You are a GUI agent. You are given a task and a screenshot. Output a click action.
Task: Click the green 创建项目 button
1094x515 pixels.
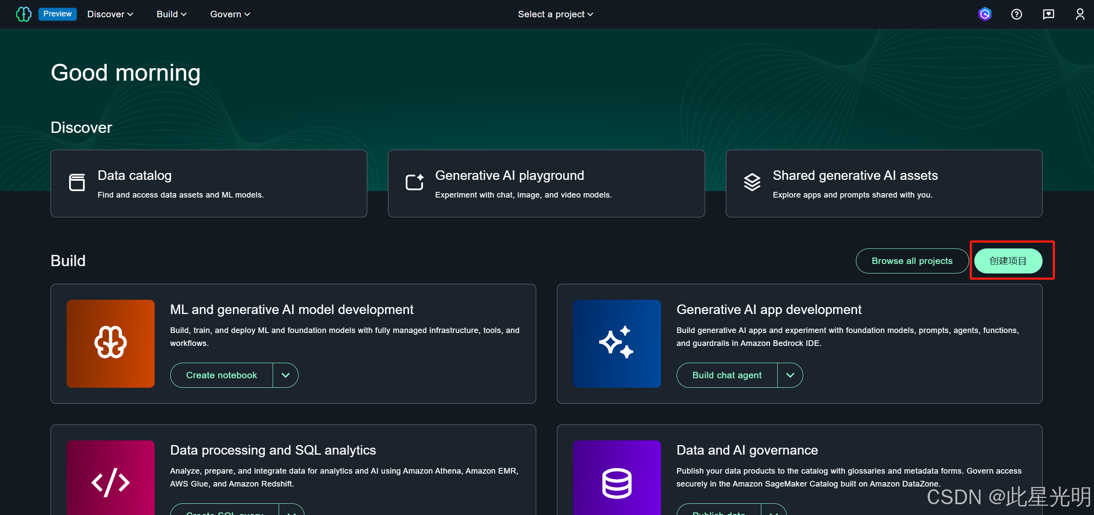click(1008, 261)
